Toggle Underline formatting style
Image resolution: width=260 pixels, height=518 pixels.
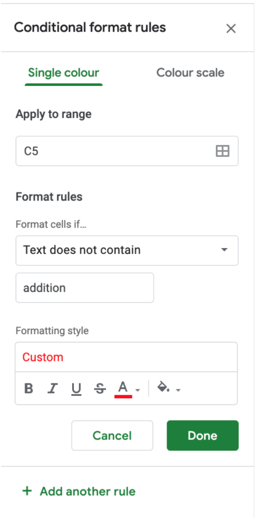[x=76, y=389]
